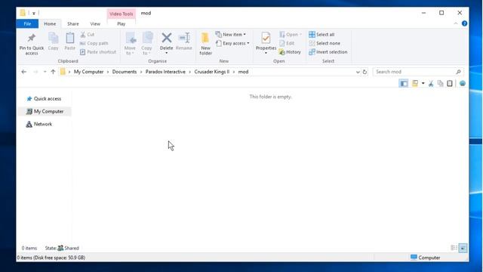Collapse the ribbon with the chevron
This screenshot has height=272, width=483.
coord(456,23)
